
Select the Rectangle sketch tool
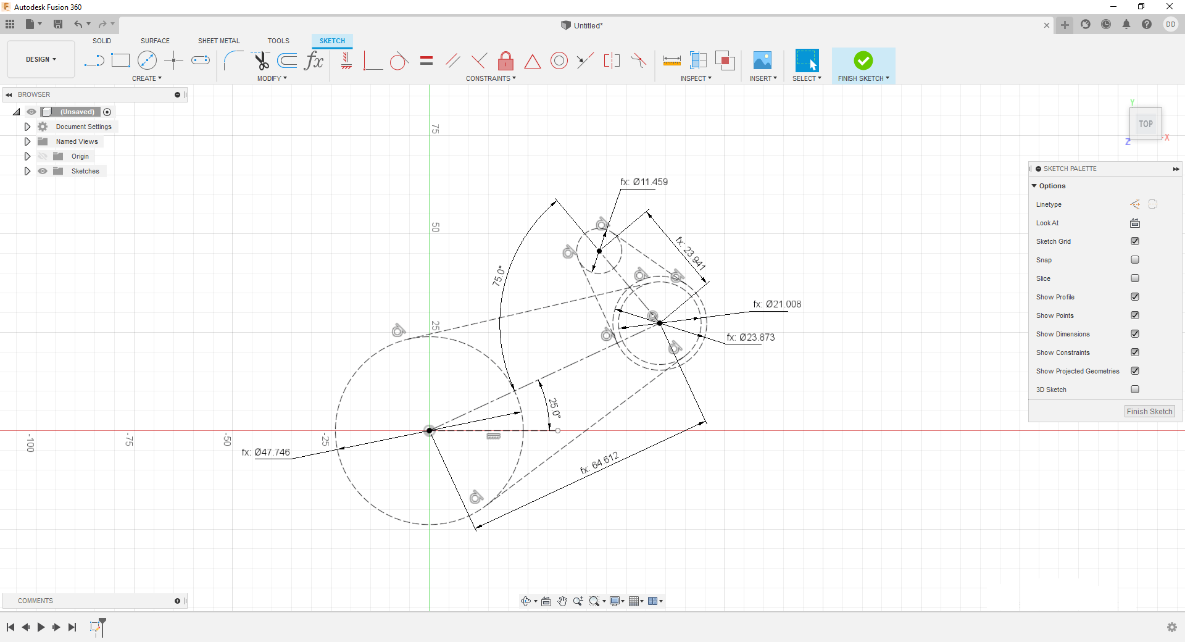point(120,60)
